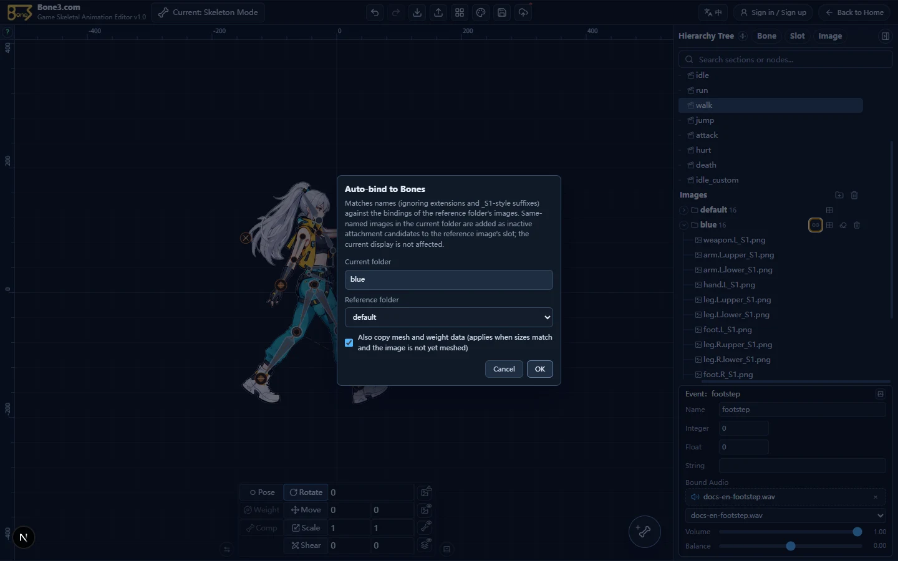
Task: Click the collapse icon in the Event footstep header
Action: (x=881, y=394)
